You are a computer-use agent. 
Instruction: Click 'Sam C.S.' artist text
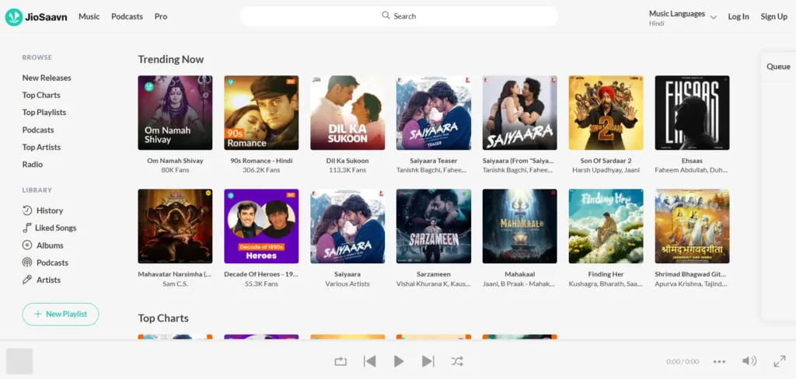pyautogui.click(x=175, y=283)
